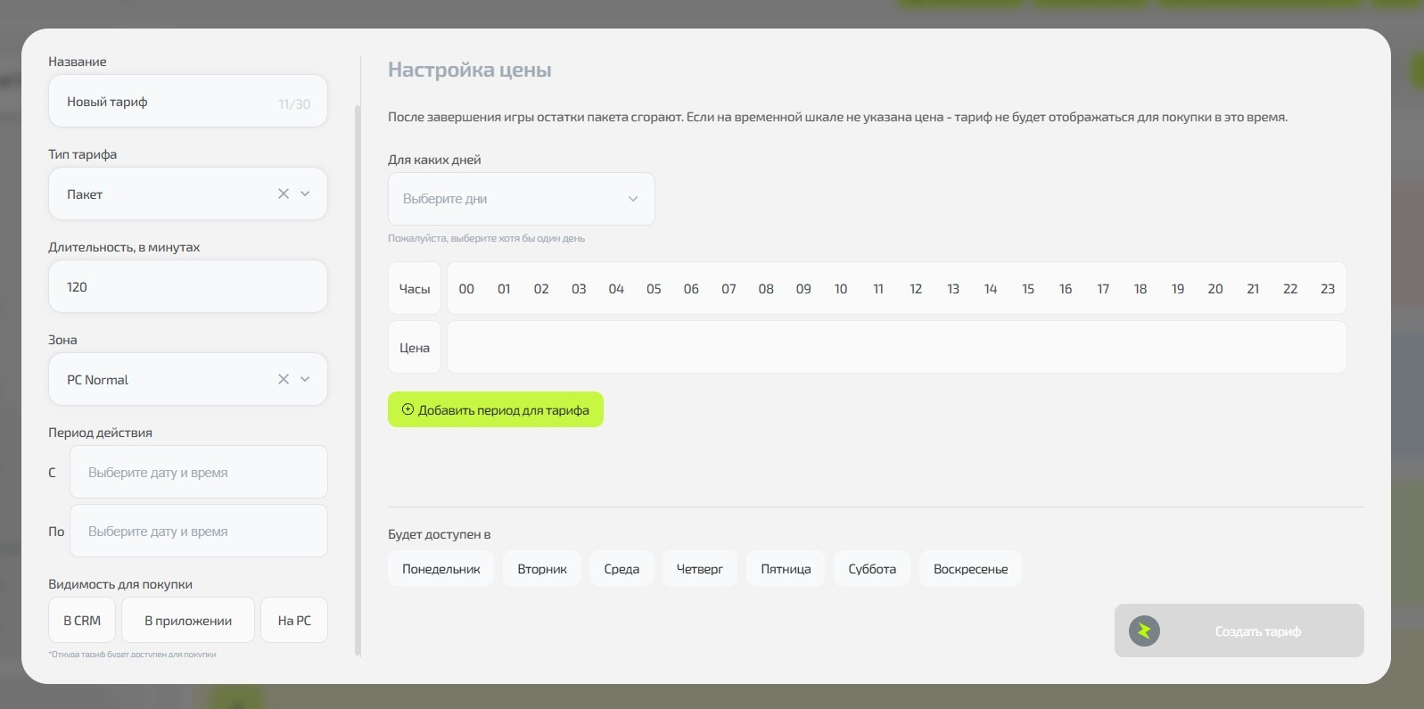1424x709 pixels.
Task: Click hour 12 on the timeline
Action: click(x=916, y=289)
